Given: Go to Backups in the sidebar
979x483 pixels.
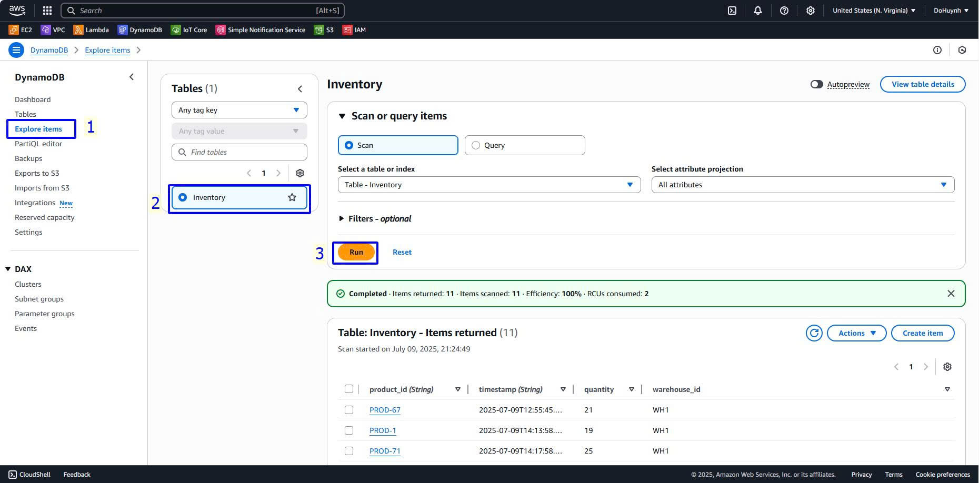Looking at the screenshot, I should 28,158.
